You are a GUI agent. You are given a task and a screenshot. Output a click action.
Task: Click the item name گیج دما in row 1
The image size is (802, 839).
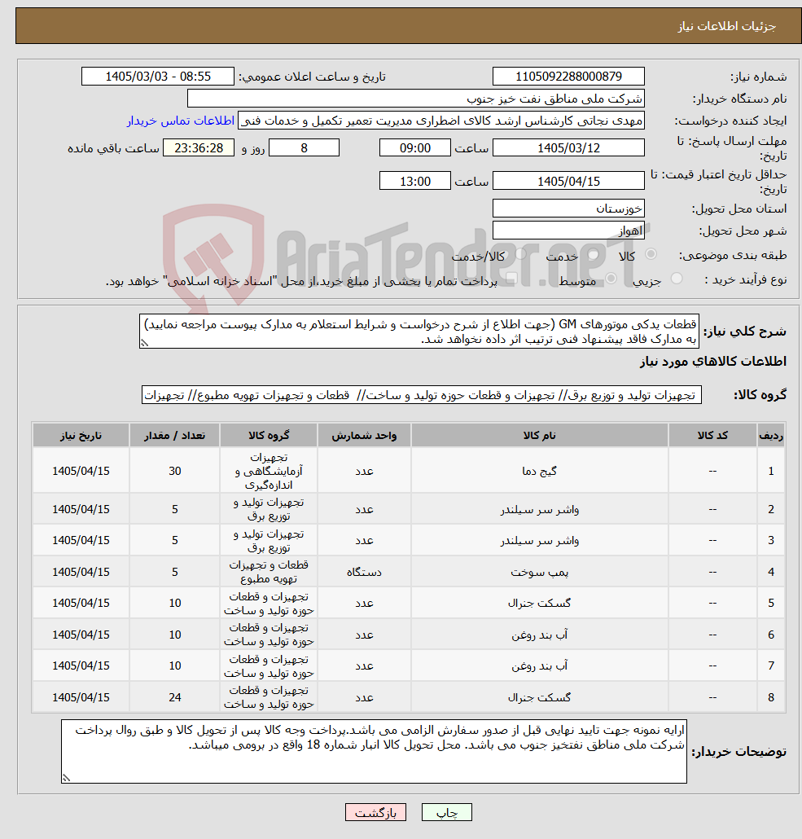[539, 471]
